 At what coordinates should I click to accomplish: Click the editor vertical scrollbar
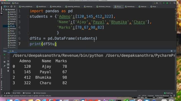click(176, 20)
